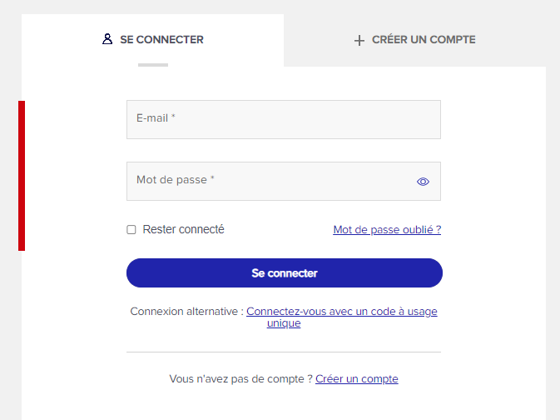Screen dimensions: 560x420
Task: Focus the E-mail input field
Action: click(284, 119)
